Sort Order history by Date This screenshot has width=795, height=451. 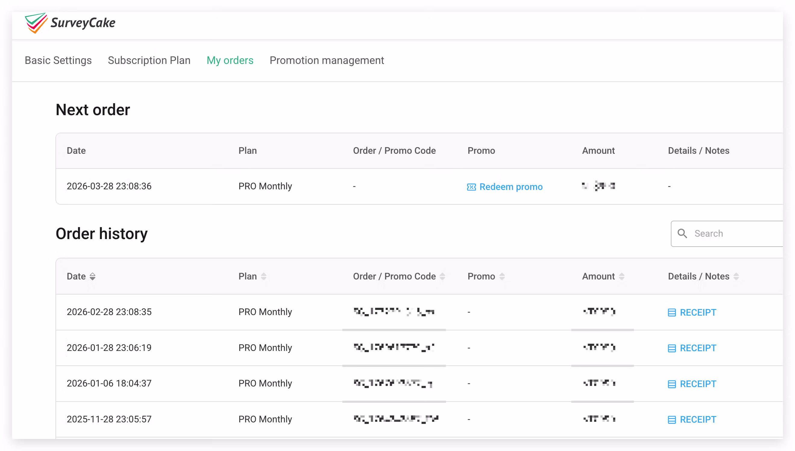coord(92,276)
